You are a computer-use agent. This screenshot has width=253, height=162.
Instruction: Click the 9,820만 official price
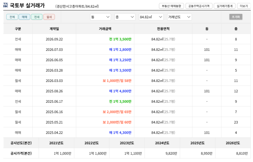[171, 153]
